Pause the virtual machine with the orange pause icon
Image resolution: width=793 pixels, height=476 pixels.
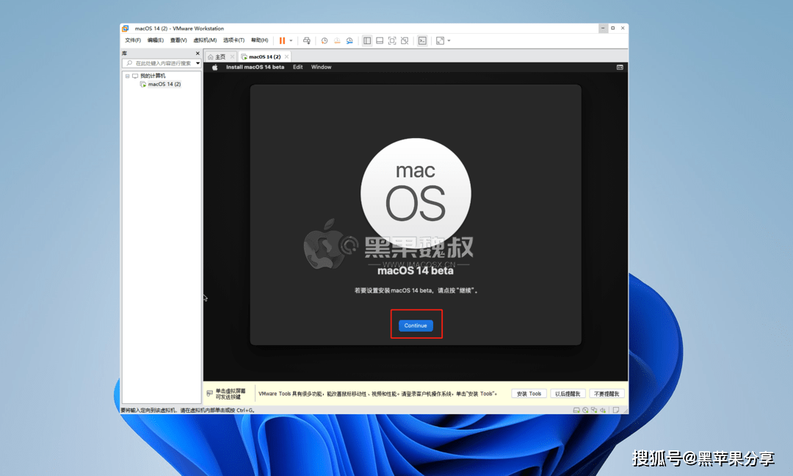282,40
